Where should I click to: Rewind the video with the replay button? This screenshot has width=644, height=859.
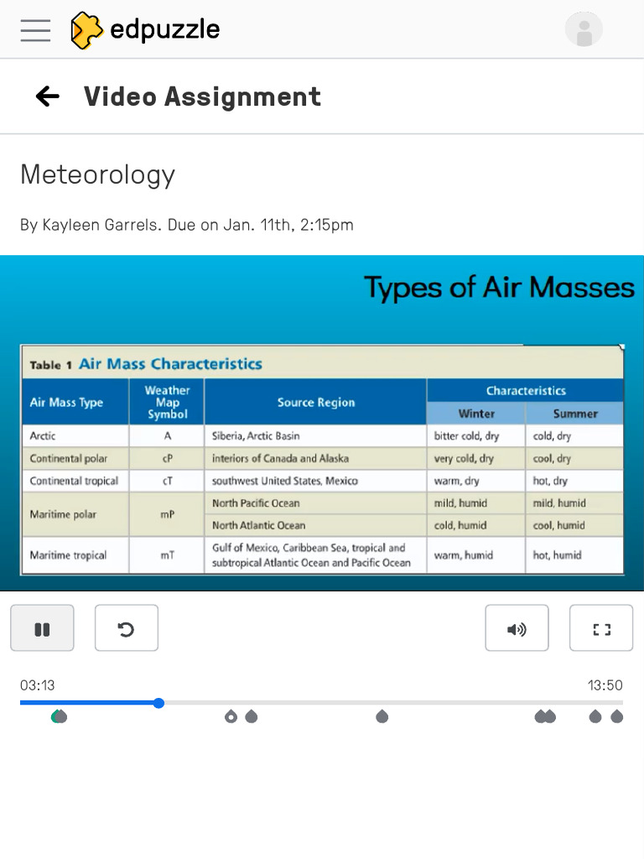(127, 628)
